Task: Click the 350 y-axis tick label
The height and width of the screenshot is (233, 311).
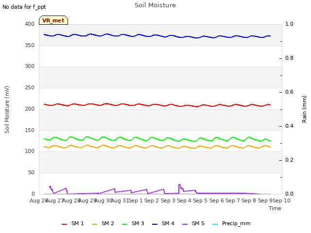Action: [30, 45]
